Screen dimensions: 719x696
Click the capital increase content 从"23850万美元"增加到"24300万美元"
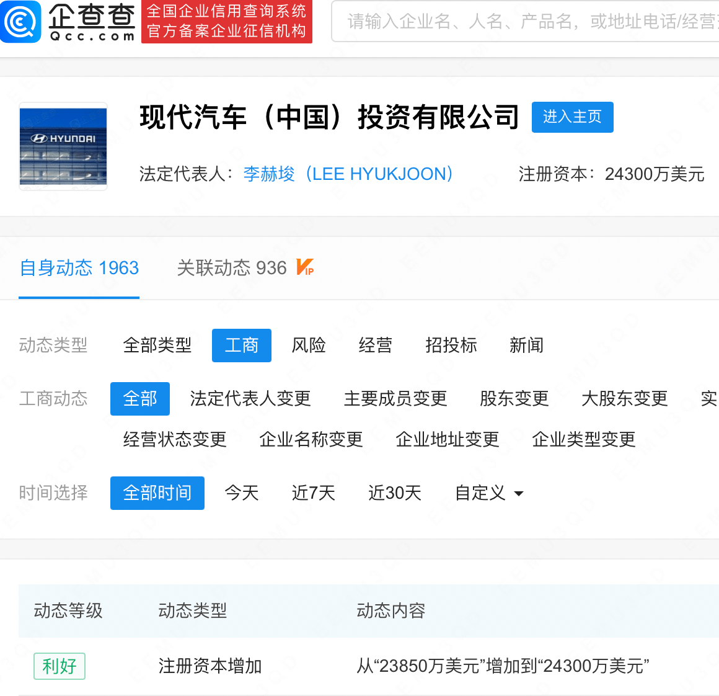pos(503,666)
